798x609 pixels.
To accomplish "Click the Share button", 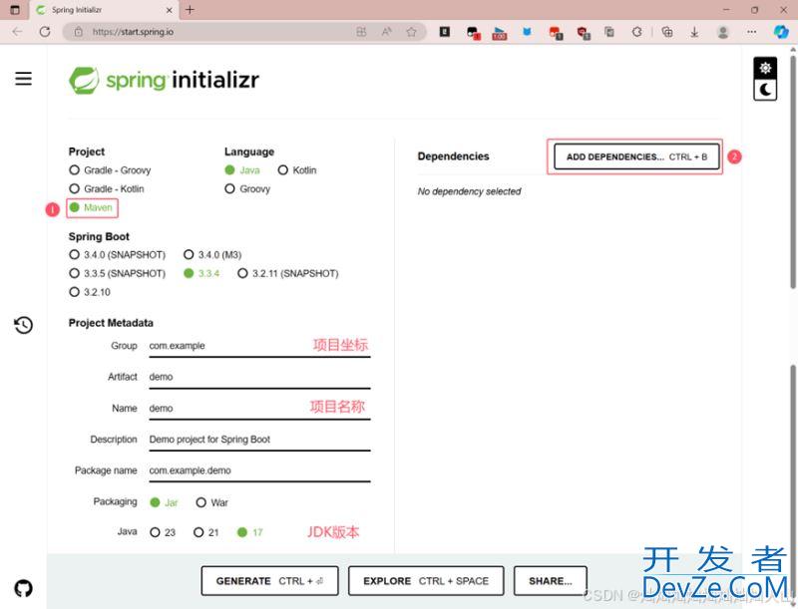I will 551,580.
